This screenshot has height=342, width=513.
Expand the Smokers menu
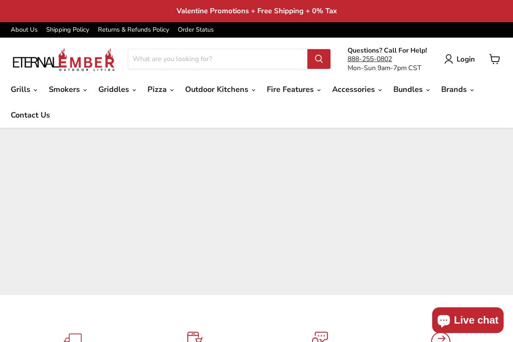[68, 89]
